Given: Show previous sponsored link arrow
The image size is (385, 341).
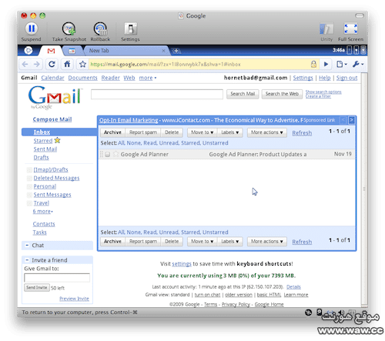Looking at the screenshot, I should click(x=343, y=120).
